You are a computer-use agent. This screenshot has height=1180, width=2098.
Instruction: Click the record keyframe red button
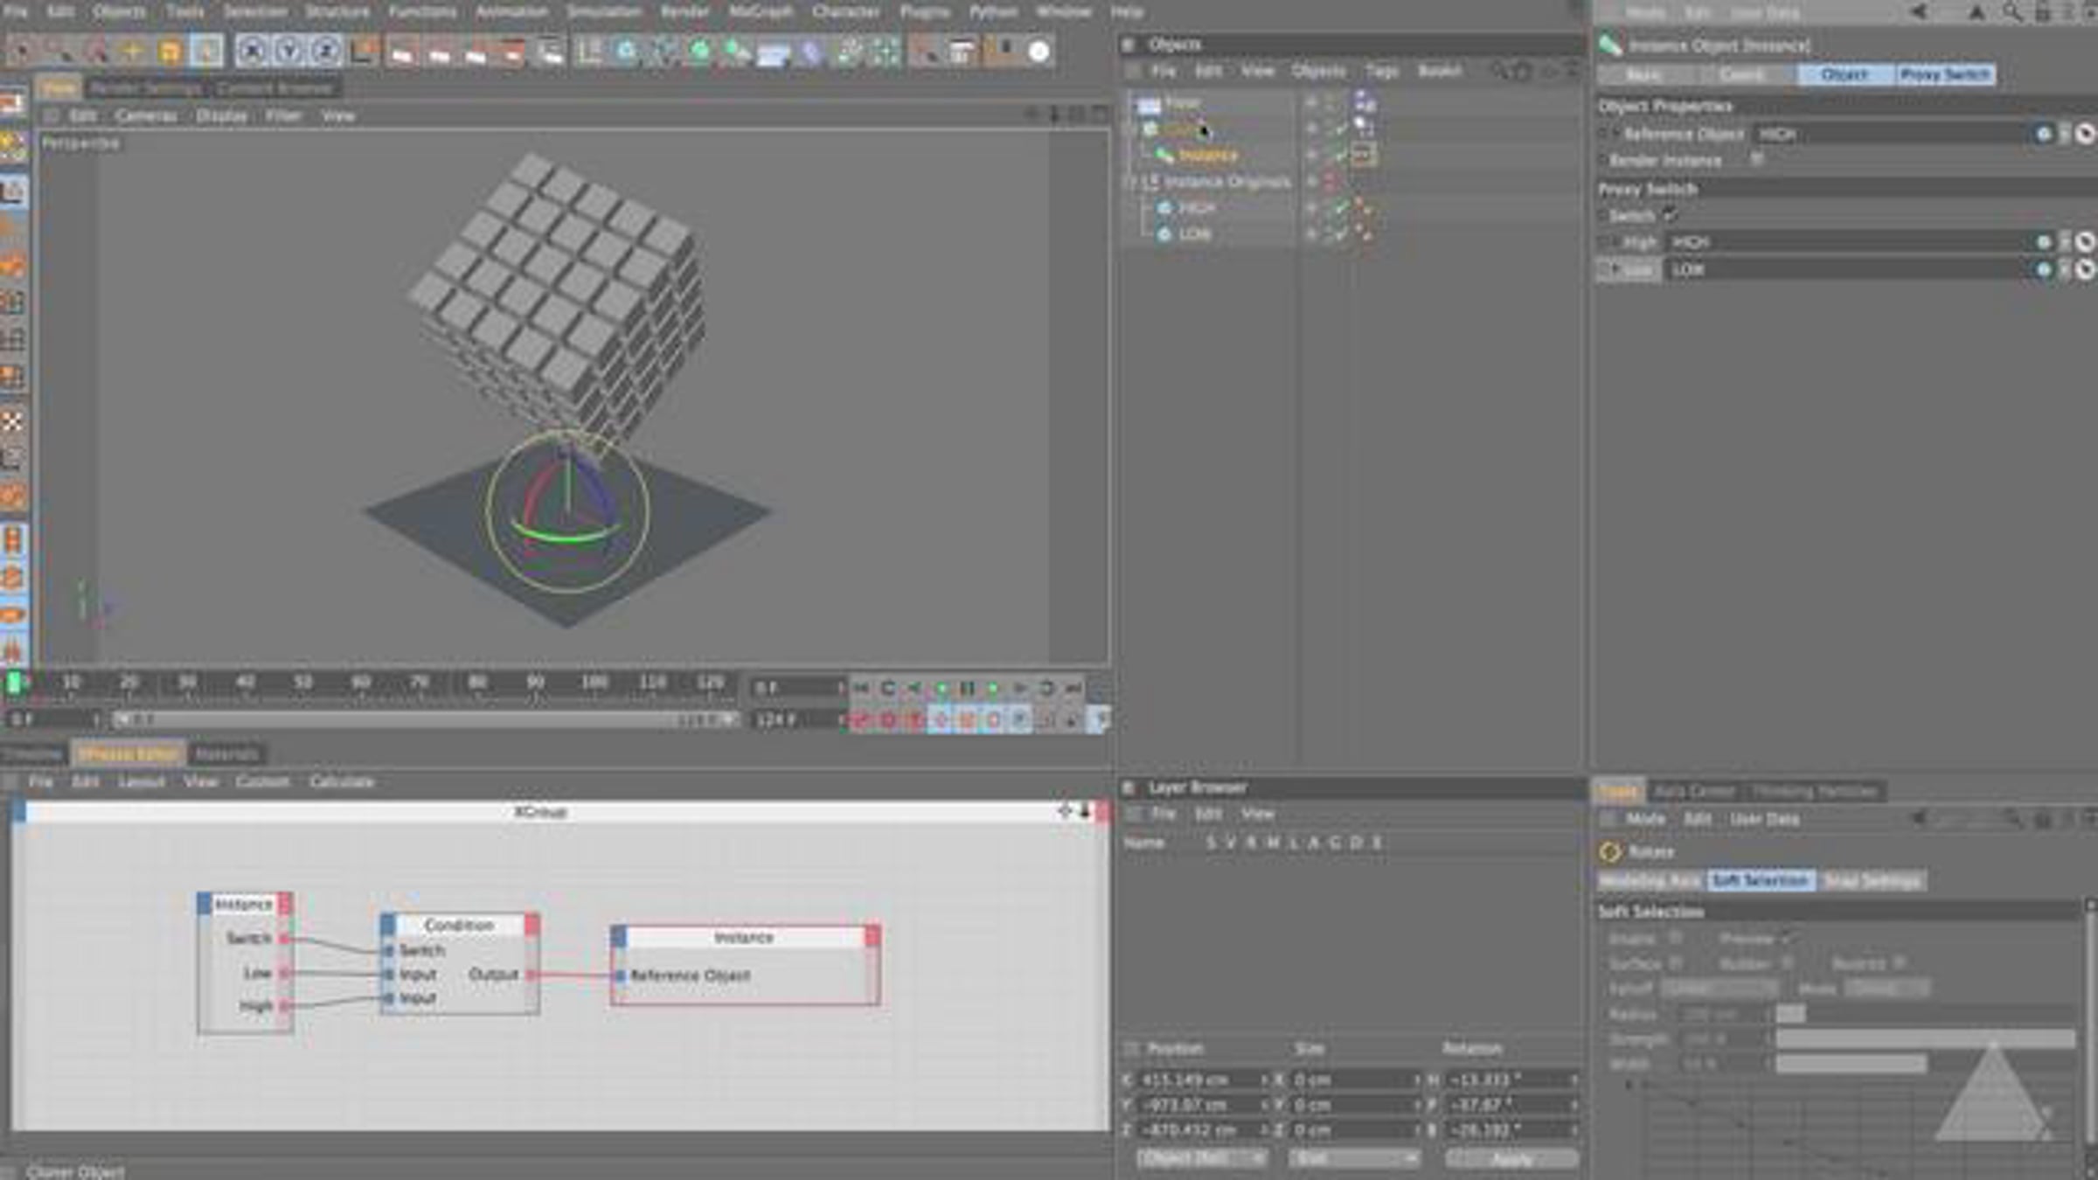(861, 720)
